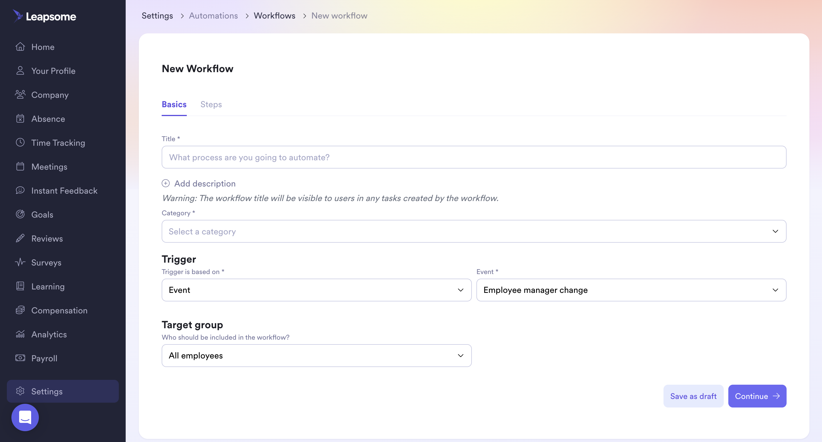Open Reviews in the sidebar
Screen dimensions: 822x442
click(63, 238)
